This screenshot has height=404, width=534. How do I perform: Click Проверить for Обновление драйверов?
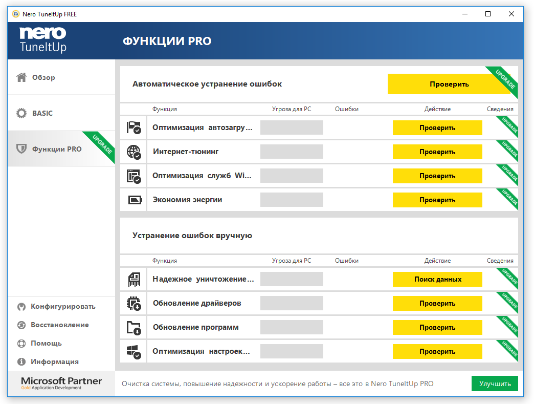click(437, 304)
